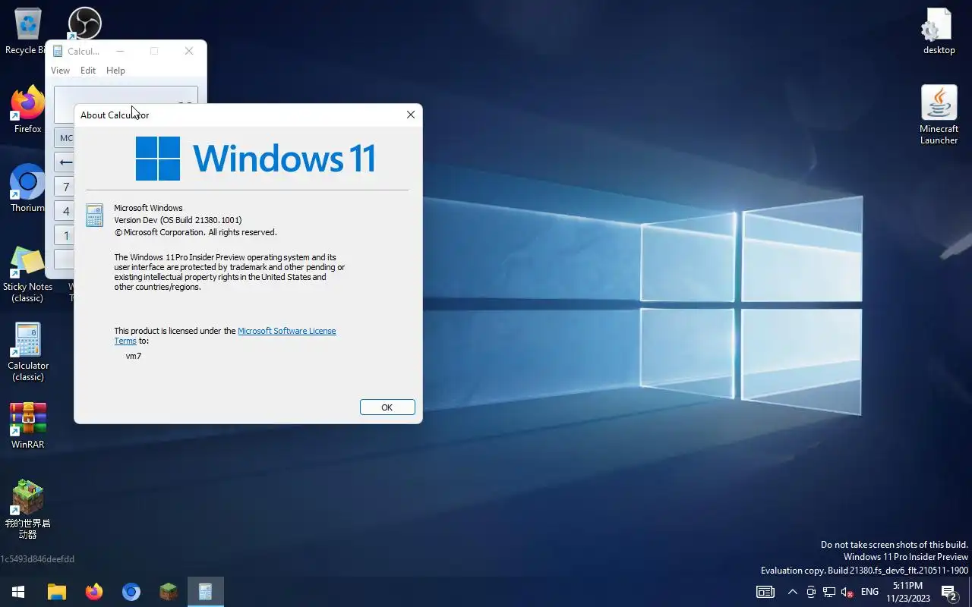Open File Explorer from the taskbar

click(x=57, y=592)
